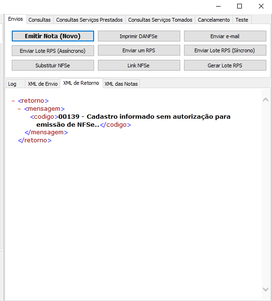Select the XML de Retorno tab
Viewport: 272px width, 301px height.
coord(81,83)
